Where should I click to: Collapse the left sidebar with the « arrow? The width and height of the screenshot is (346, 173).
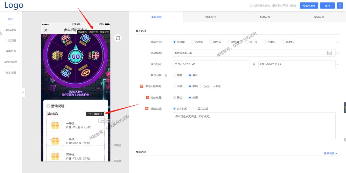23,92
